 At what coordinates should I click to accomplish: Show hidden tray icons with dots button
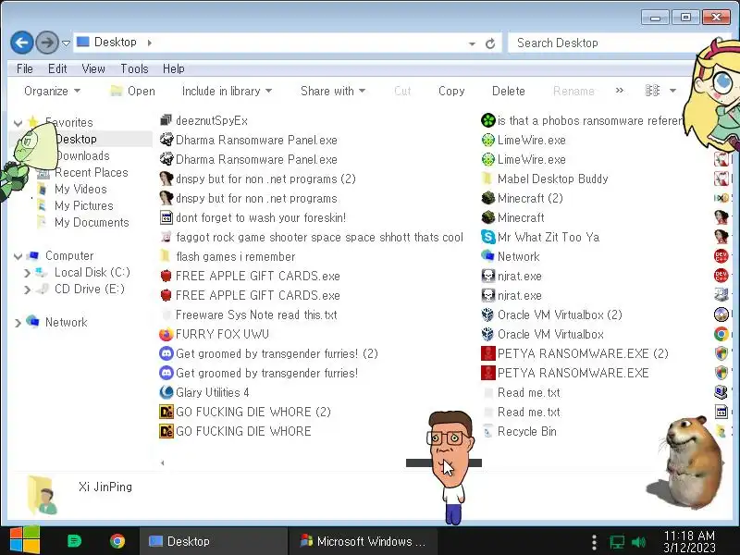[594, 542]
